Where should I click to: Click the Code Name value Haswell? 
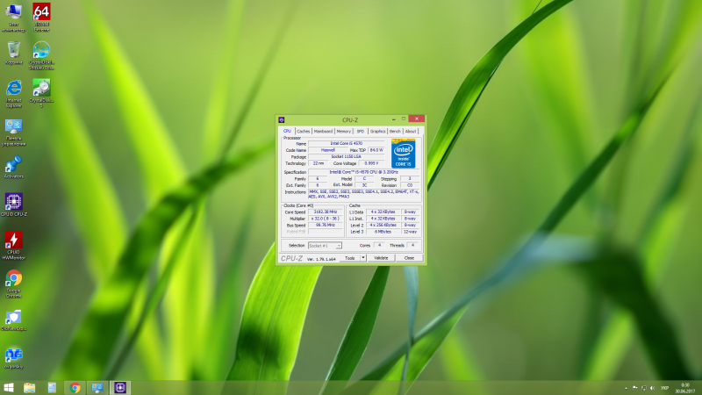pyautogui.click(x=327, y=150)
